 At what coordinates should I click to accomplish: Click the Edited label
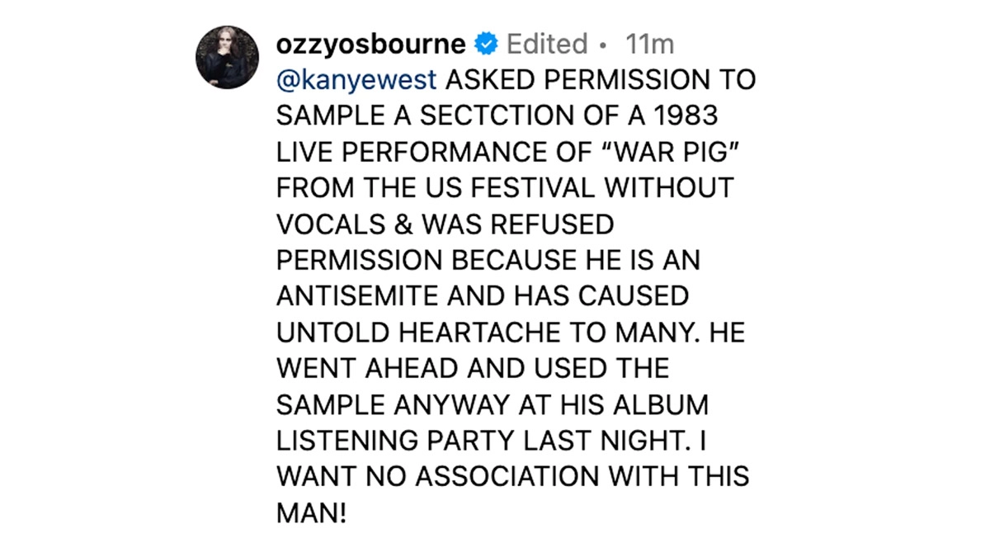coord(546,44)
